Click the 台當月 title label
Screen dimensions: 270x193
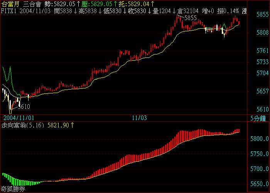[10, 4]
